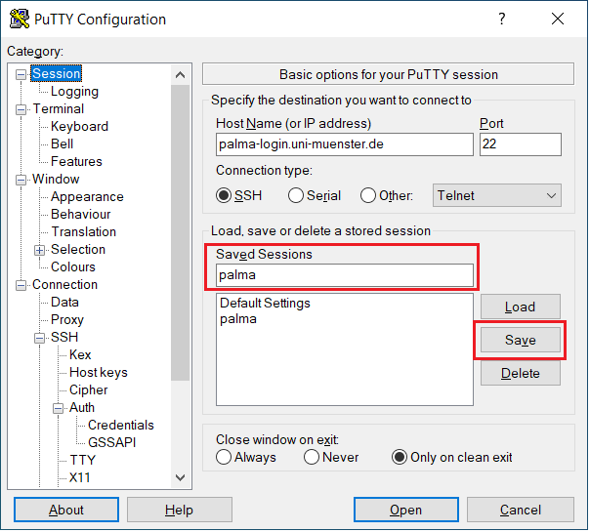Image resolution: width=590 pixels, height=532 pixels.
Task: Click the Saved Sessions name field
Action: [345, 275]
